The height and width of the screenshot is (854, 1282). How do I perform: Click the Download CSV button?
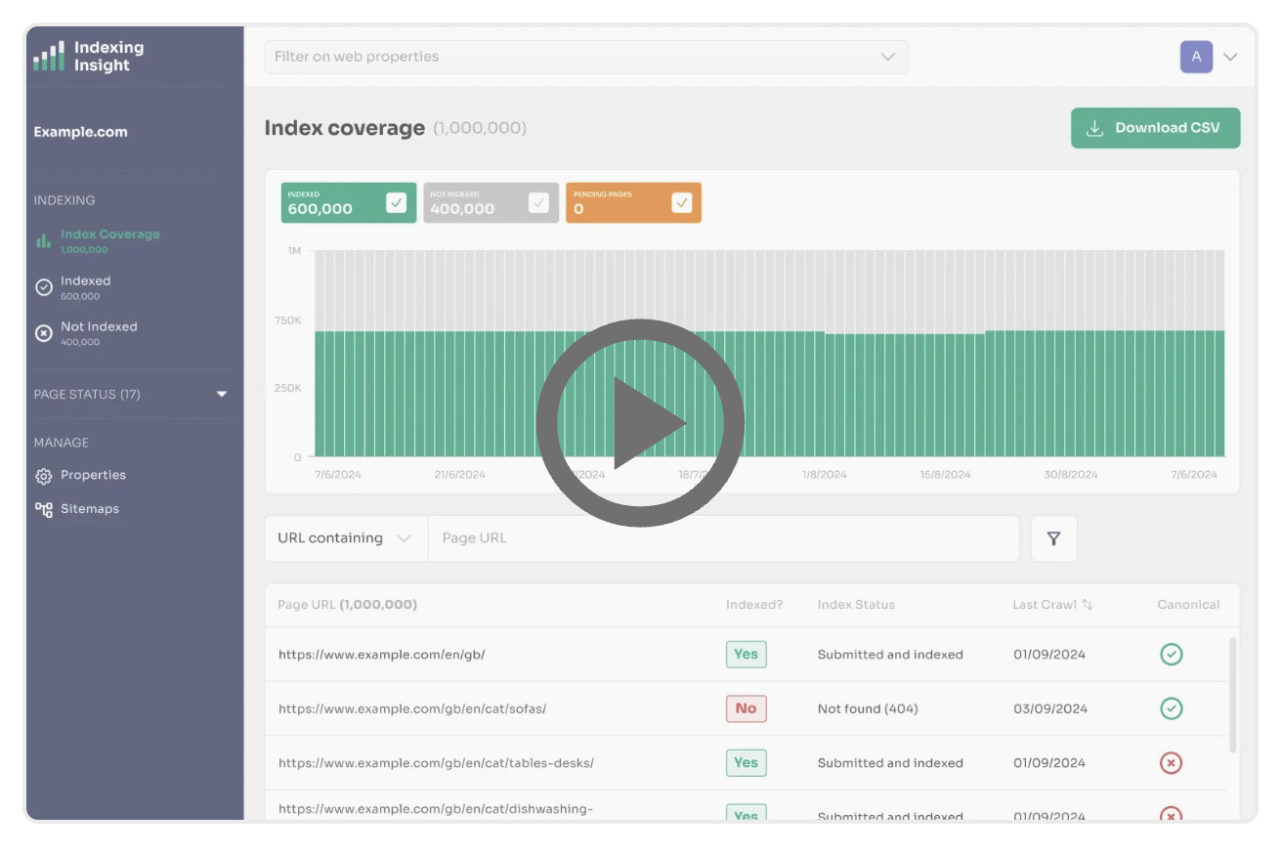1156,128
